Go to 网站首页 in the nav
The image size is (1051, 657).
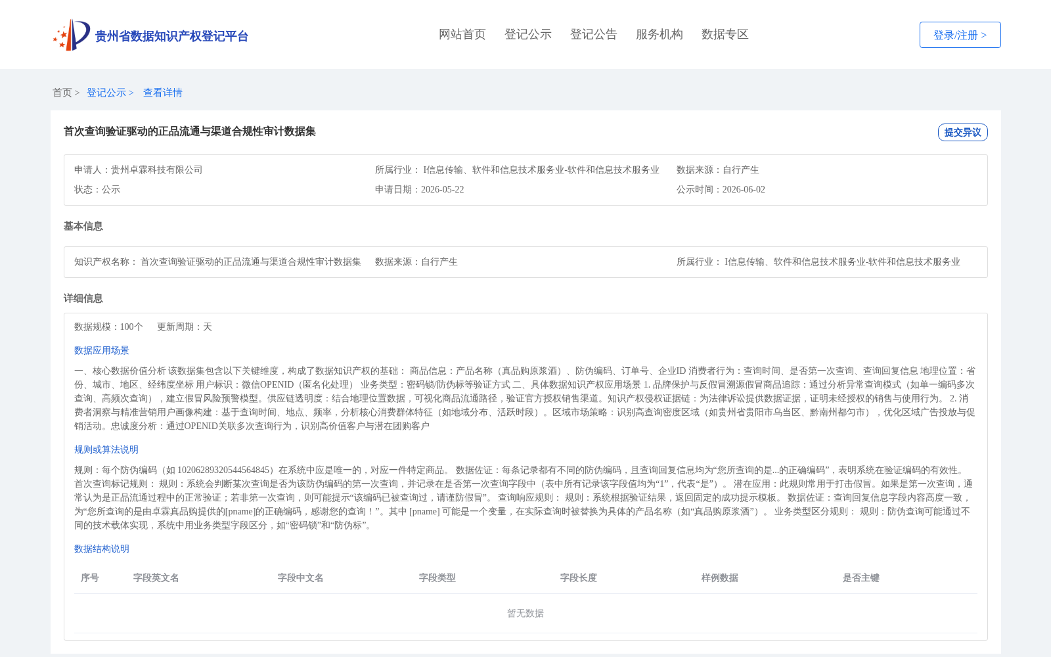pos(462,34)
